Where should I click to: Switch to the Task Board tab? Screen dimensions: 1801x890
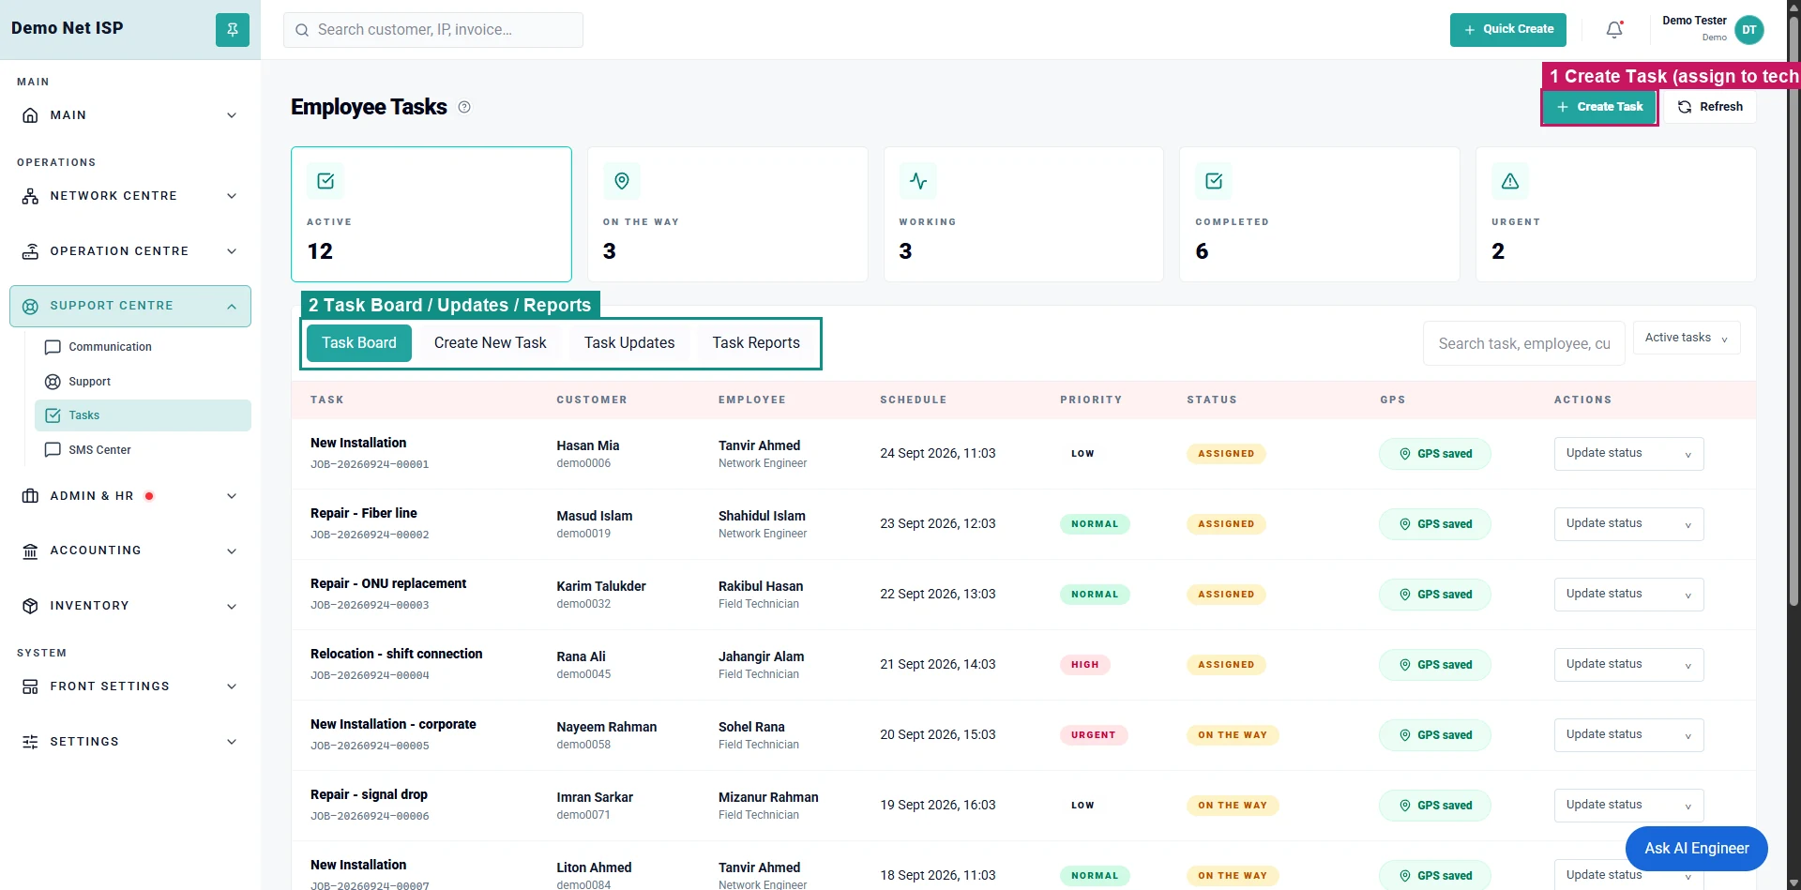point(359,343)
